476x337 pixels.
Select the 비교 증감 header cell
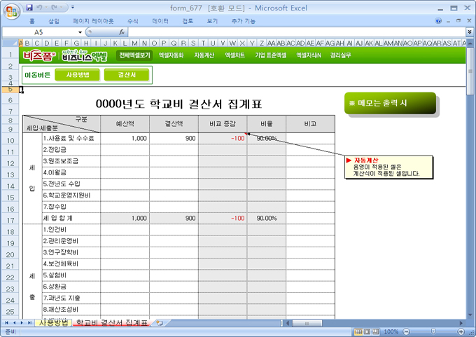coord(223,124)
